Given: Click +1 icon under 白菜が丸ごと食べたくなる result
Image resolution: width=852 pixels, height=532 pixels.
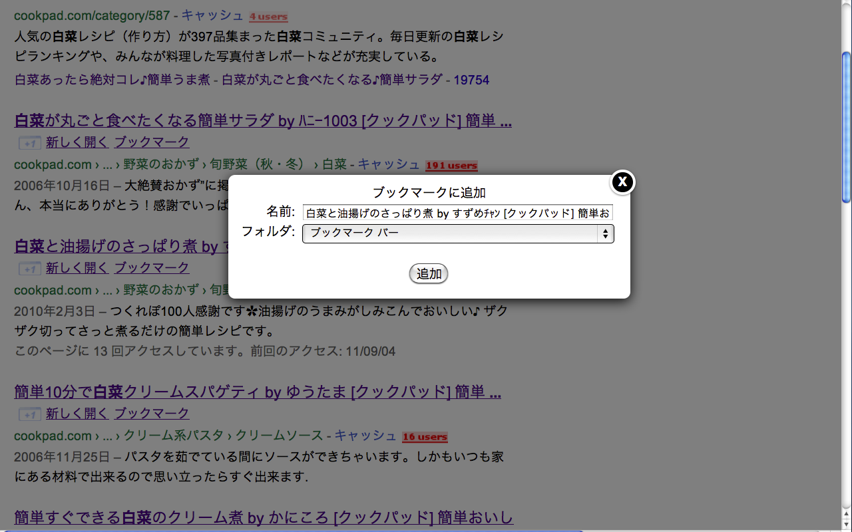Looking at the screenshot, I should pos(29,142).
